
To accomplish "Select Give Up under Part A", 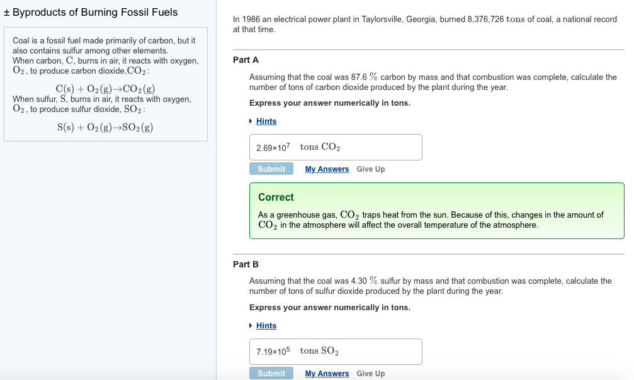I will [x=370, y=169].
